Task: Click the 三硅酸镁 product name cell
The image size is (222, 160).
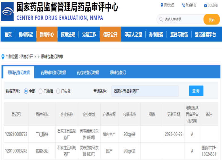Action: pos(42,134)
